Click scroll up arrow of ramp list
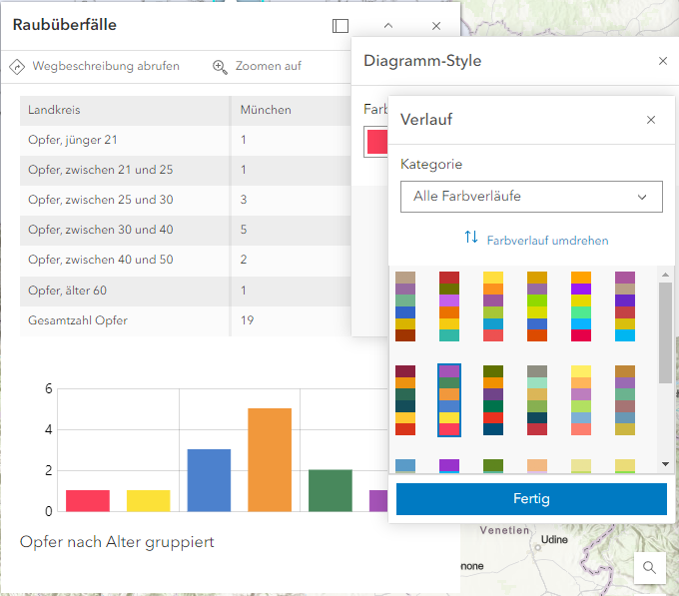 click(x=665, y=275)
